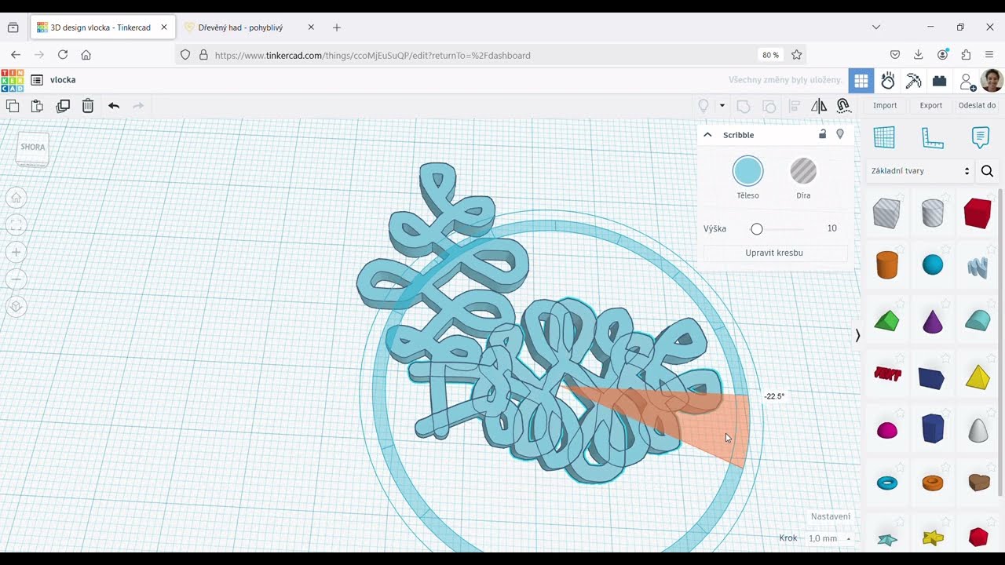Open a new browser tab
1005x565 pixels.
point(337,27)
